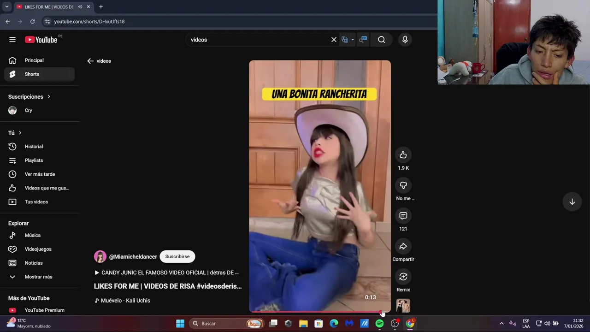Open a new browser tab with plus
The width and height of the screenshot is (590, 332).
click(101, 7)
